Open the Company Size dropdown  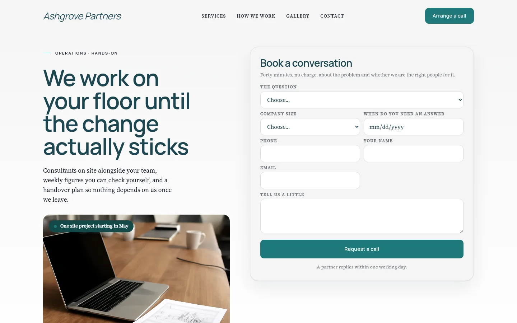pyautogui.click(x=310, y=127)
